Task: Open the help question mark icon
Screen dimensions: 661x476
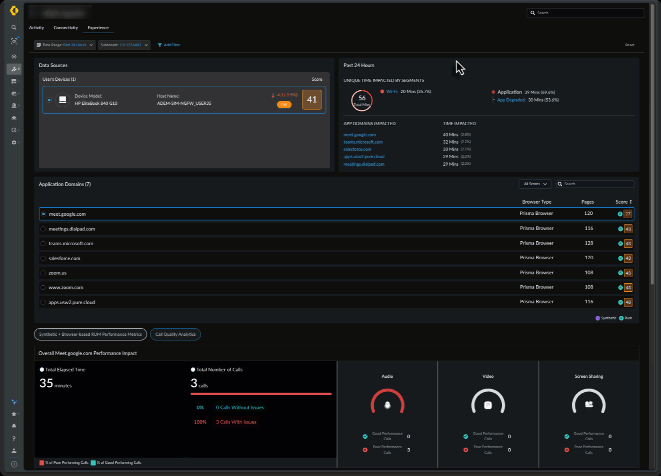Action: [x=14, y=438]
